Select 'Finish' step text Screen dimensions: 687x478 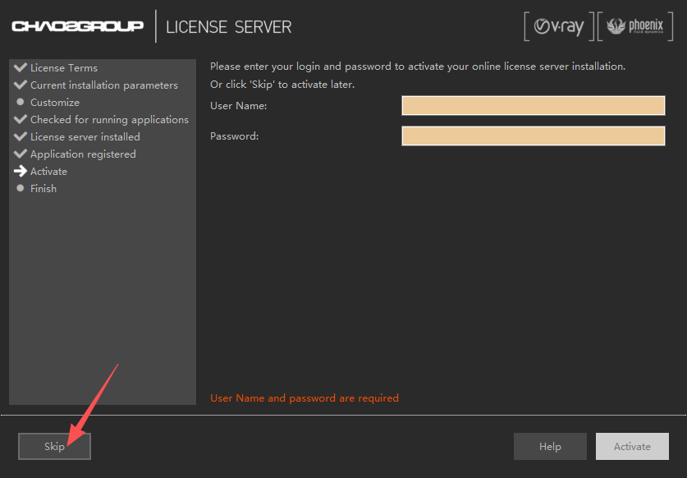[x=44, y=189]
